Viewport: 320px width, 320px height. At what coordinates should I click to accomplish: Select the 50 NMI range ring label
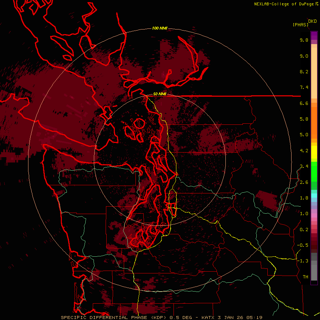click(160, 94)
